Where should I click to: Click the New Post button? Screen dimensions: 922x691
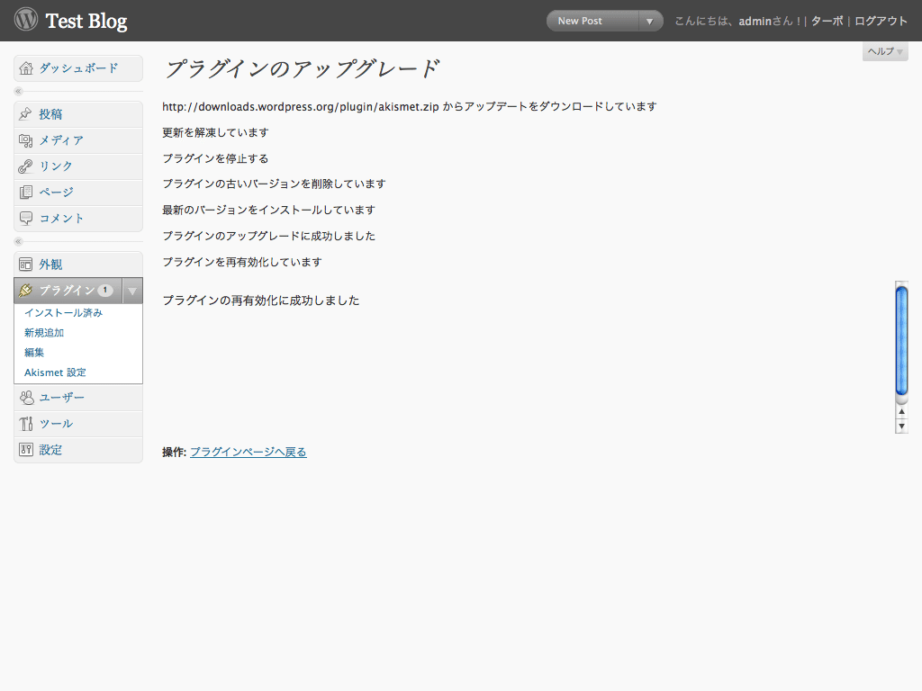(592, 21)
